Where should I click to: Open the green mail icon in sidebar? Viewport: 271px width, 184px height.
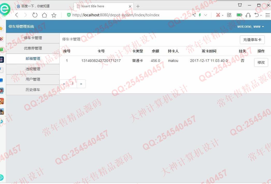[2, 49]
